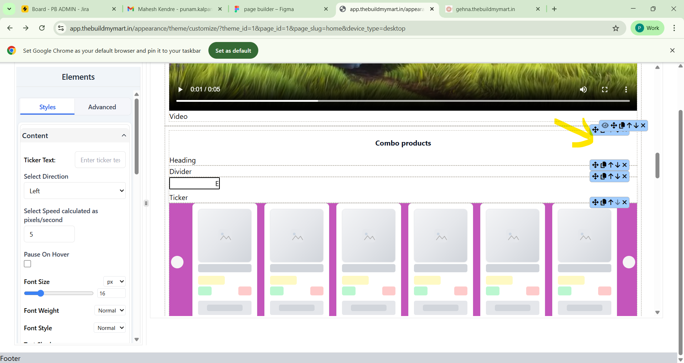684x363 pixels.
Task: Click the speed pixels/second input field
Action: point(49,234)
